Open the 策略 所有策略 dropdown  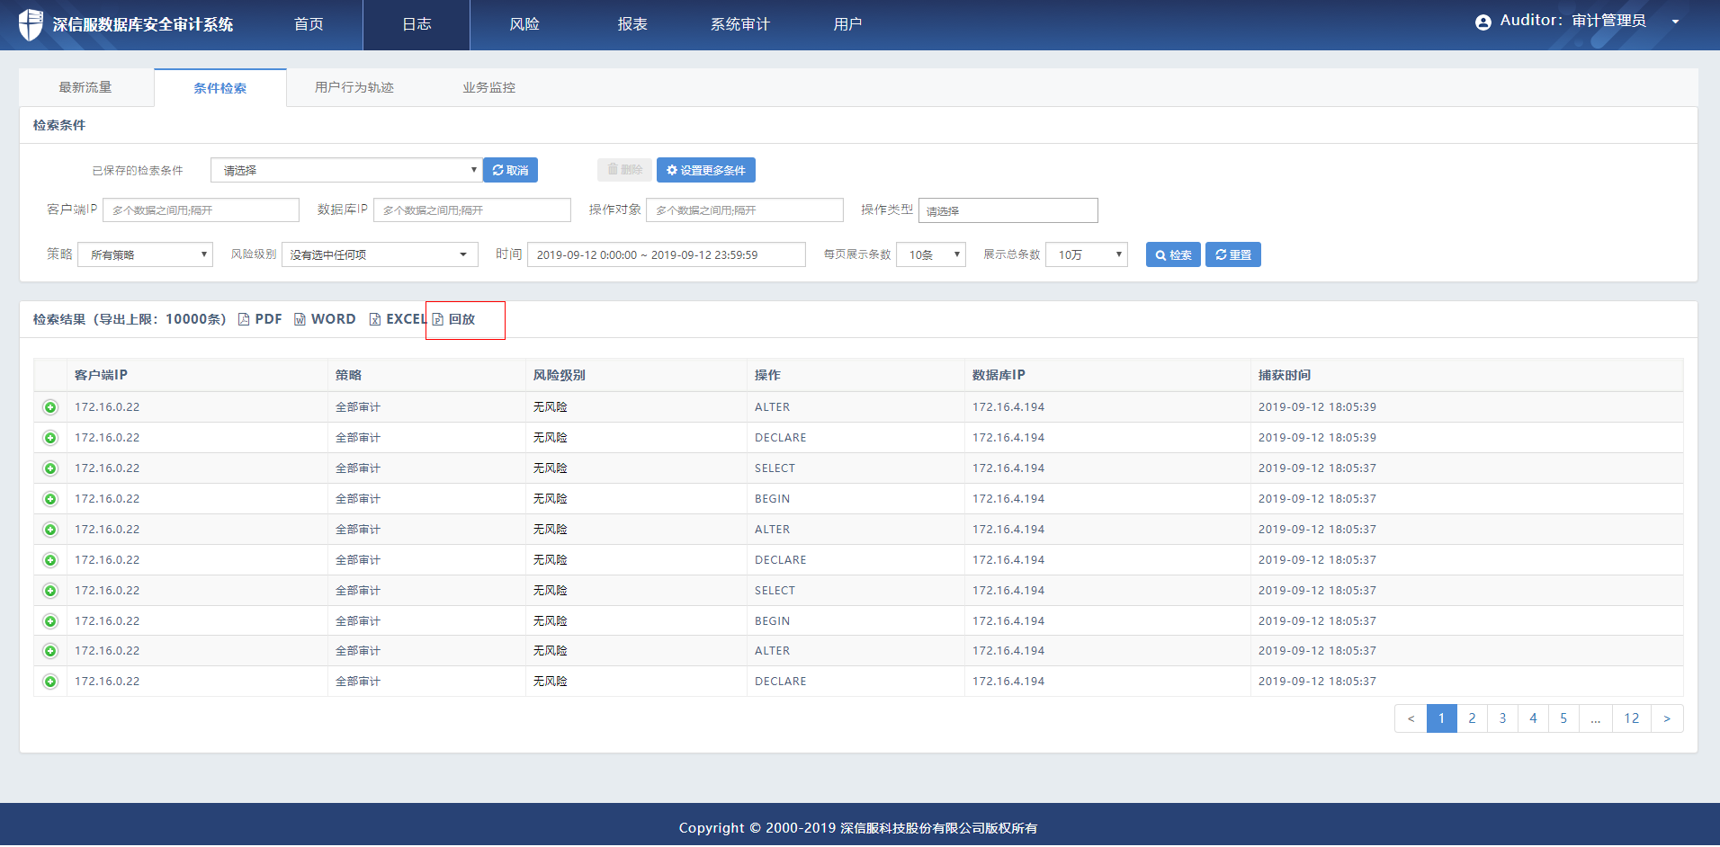pos(145,255)
